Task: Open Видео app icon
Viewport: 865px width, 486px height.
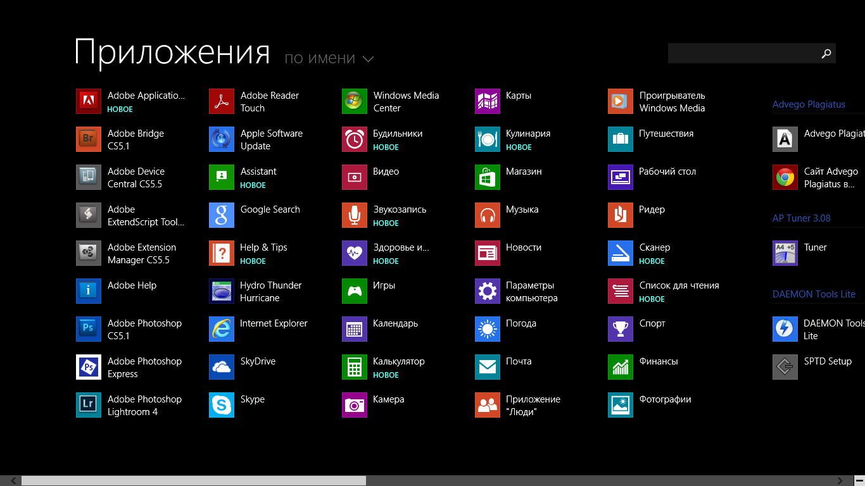Action: point(355,177)
